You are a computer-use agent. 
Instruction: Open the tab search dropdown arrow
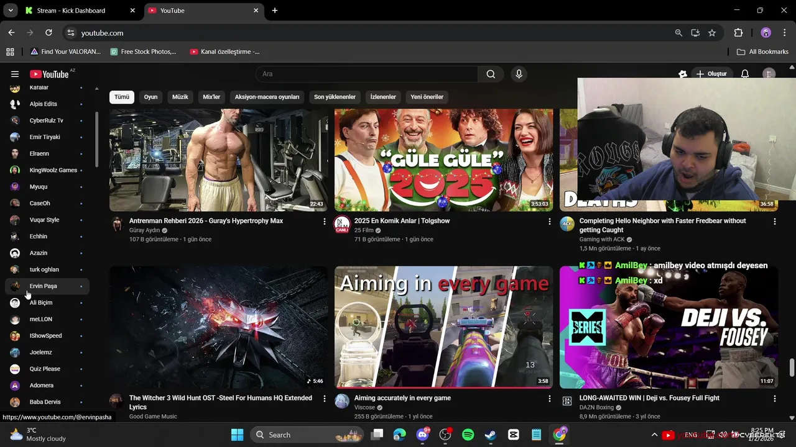(x=11, y=11)
